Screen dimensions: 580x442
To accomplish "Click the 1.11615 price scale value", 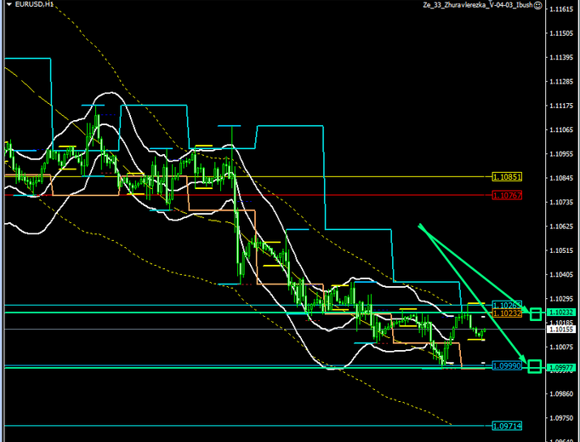I will pos(560,9).
